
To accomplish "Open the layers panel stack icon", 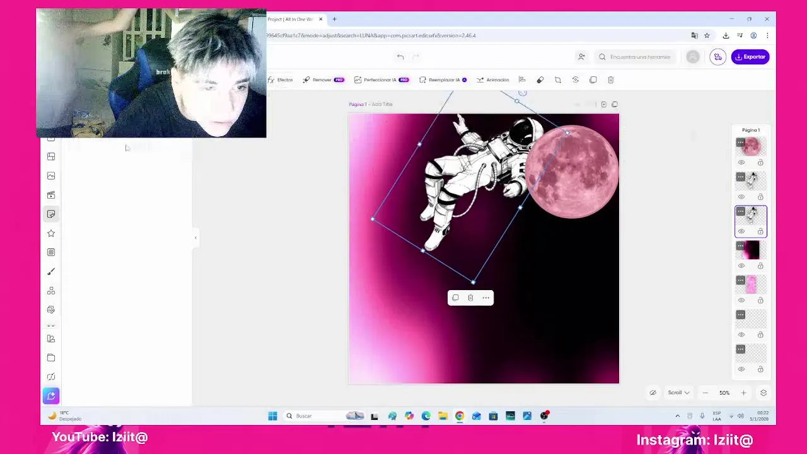I will tap(763, 393).
